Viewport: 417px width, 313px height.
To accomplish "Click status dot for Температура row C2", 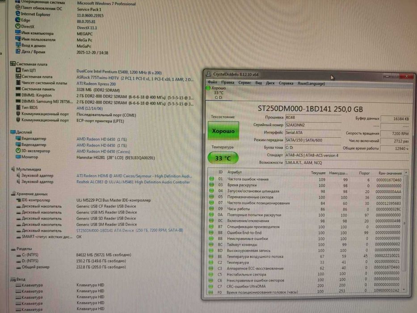I will [x=211, y=262].
